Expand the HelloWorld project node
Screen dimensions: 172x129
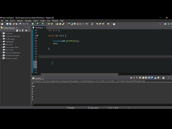(x=1, y=42)
